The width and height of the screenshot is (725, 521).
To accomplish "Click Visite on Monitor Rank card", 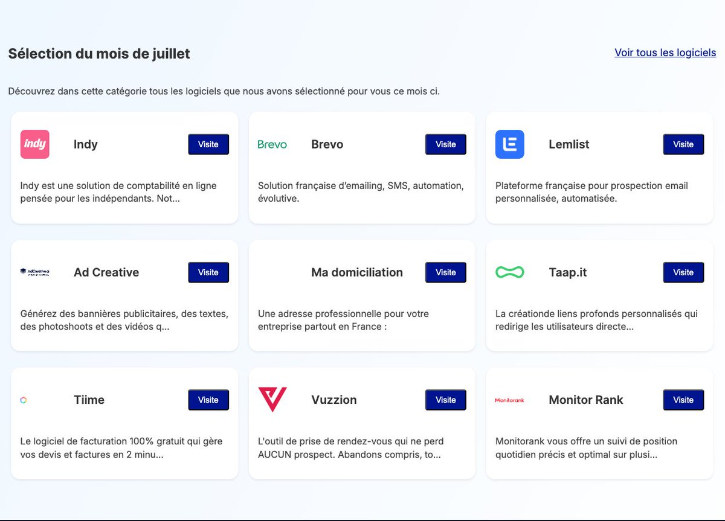I will point(683,400).
